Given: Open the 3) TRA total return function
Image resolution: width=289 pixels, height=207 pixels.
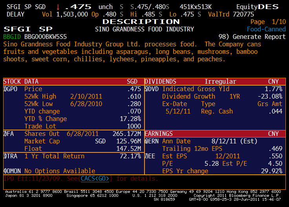Looking at the screenshot, I should [x=10, y=156].
